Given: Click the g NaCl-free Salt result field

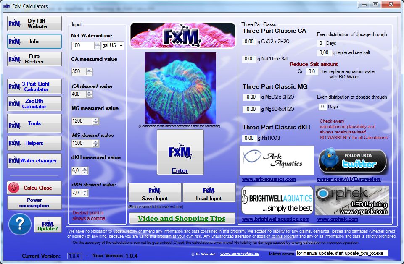Looking at the screenshot, I should tap(249, 59).
